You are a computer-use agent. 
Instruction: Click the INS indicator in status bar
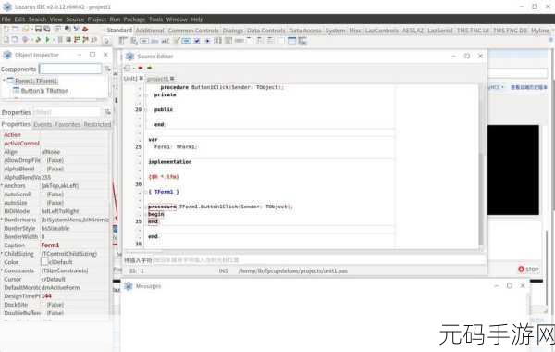pos(223,270)
